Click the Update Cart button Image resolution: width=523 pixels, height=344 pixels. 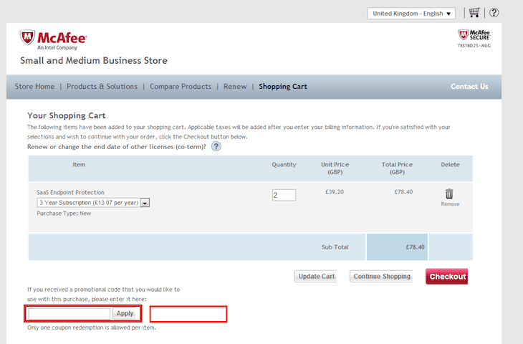click(x=316, y=277)
